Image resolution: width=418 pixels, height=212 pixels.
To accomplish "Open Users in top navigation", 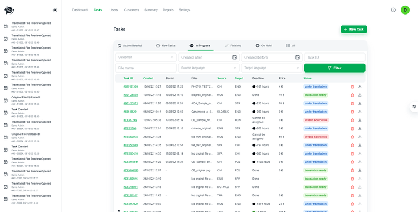I will [x=114, y=10].
